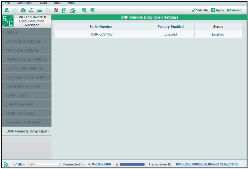
Task: Click the Status column header in table
Action: pos(218,27)
